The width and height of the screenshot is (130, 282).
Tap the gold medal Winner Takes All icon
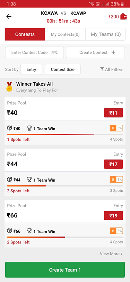(9, 87)
